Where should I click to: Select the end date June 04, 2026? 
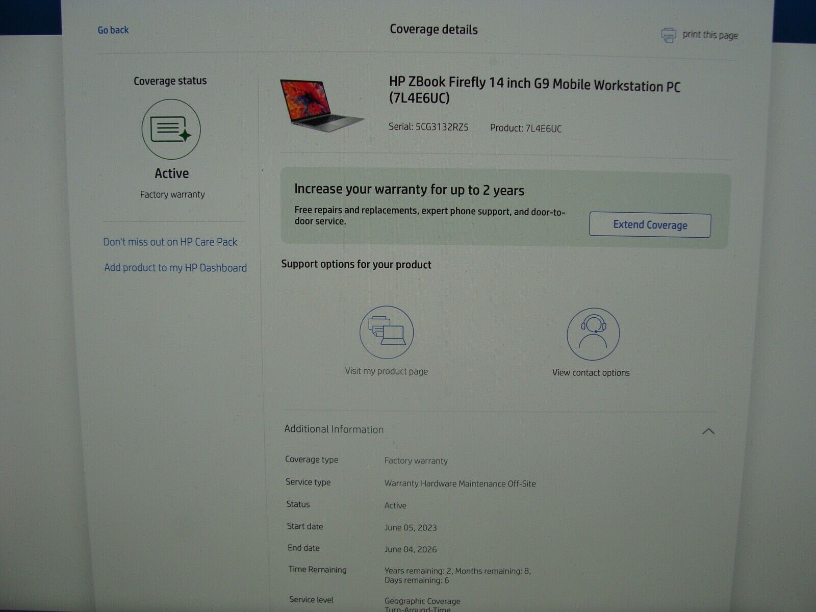(x=411, y=549)
